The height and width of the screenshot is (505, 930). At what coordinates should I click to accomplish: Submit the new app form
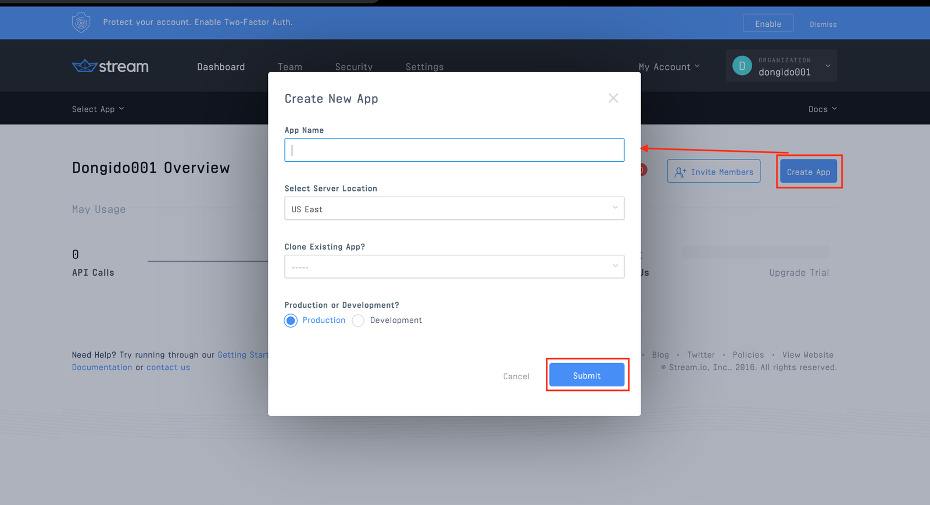pos(586,375)
